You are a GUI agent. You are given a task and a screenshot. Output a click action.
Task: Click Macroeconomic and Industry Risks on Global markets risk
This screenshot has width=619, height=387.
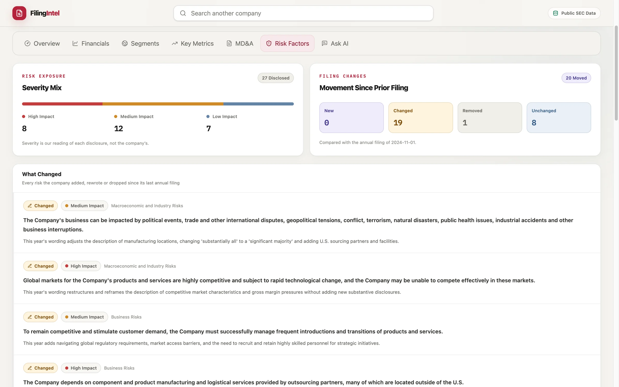tap(140, 266)
